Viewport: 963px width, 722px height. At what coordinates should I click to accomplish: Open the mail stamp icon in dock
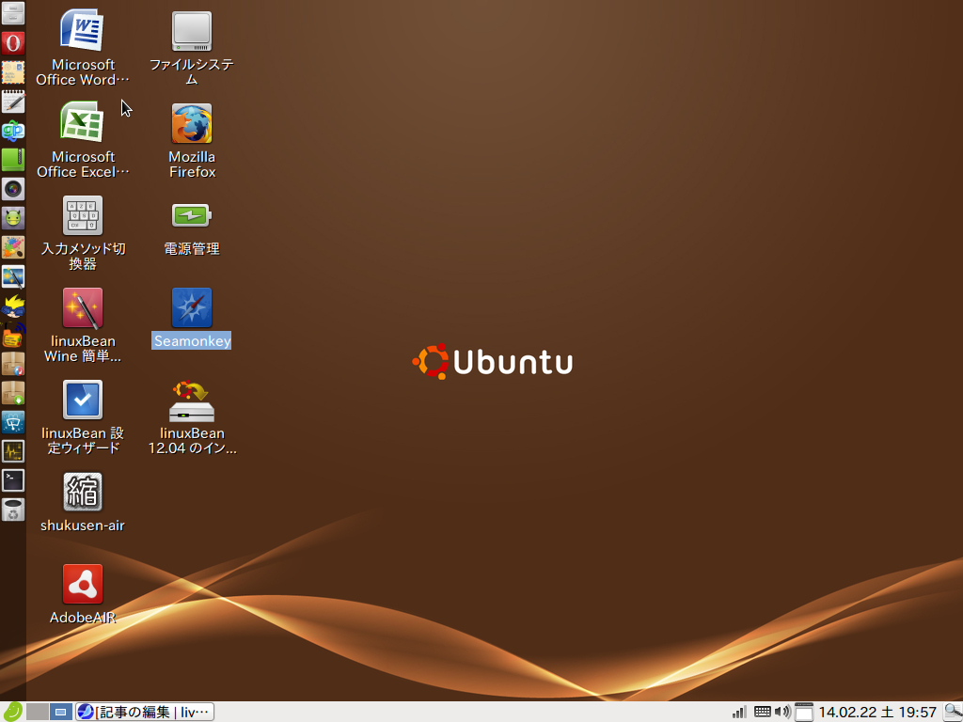13,72
